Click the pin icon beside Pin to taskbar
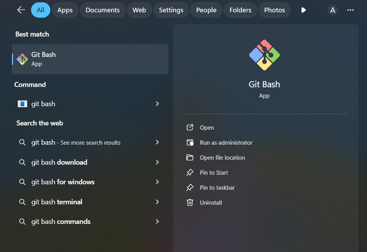The width and height of the screenshot is (367, 252). tap(190, 187)
